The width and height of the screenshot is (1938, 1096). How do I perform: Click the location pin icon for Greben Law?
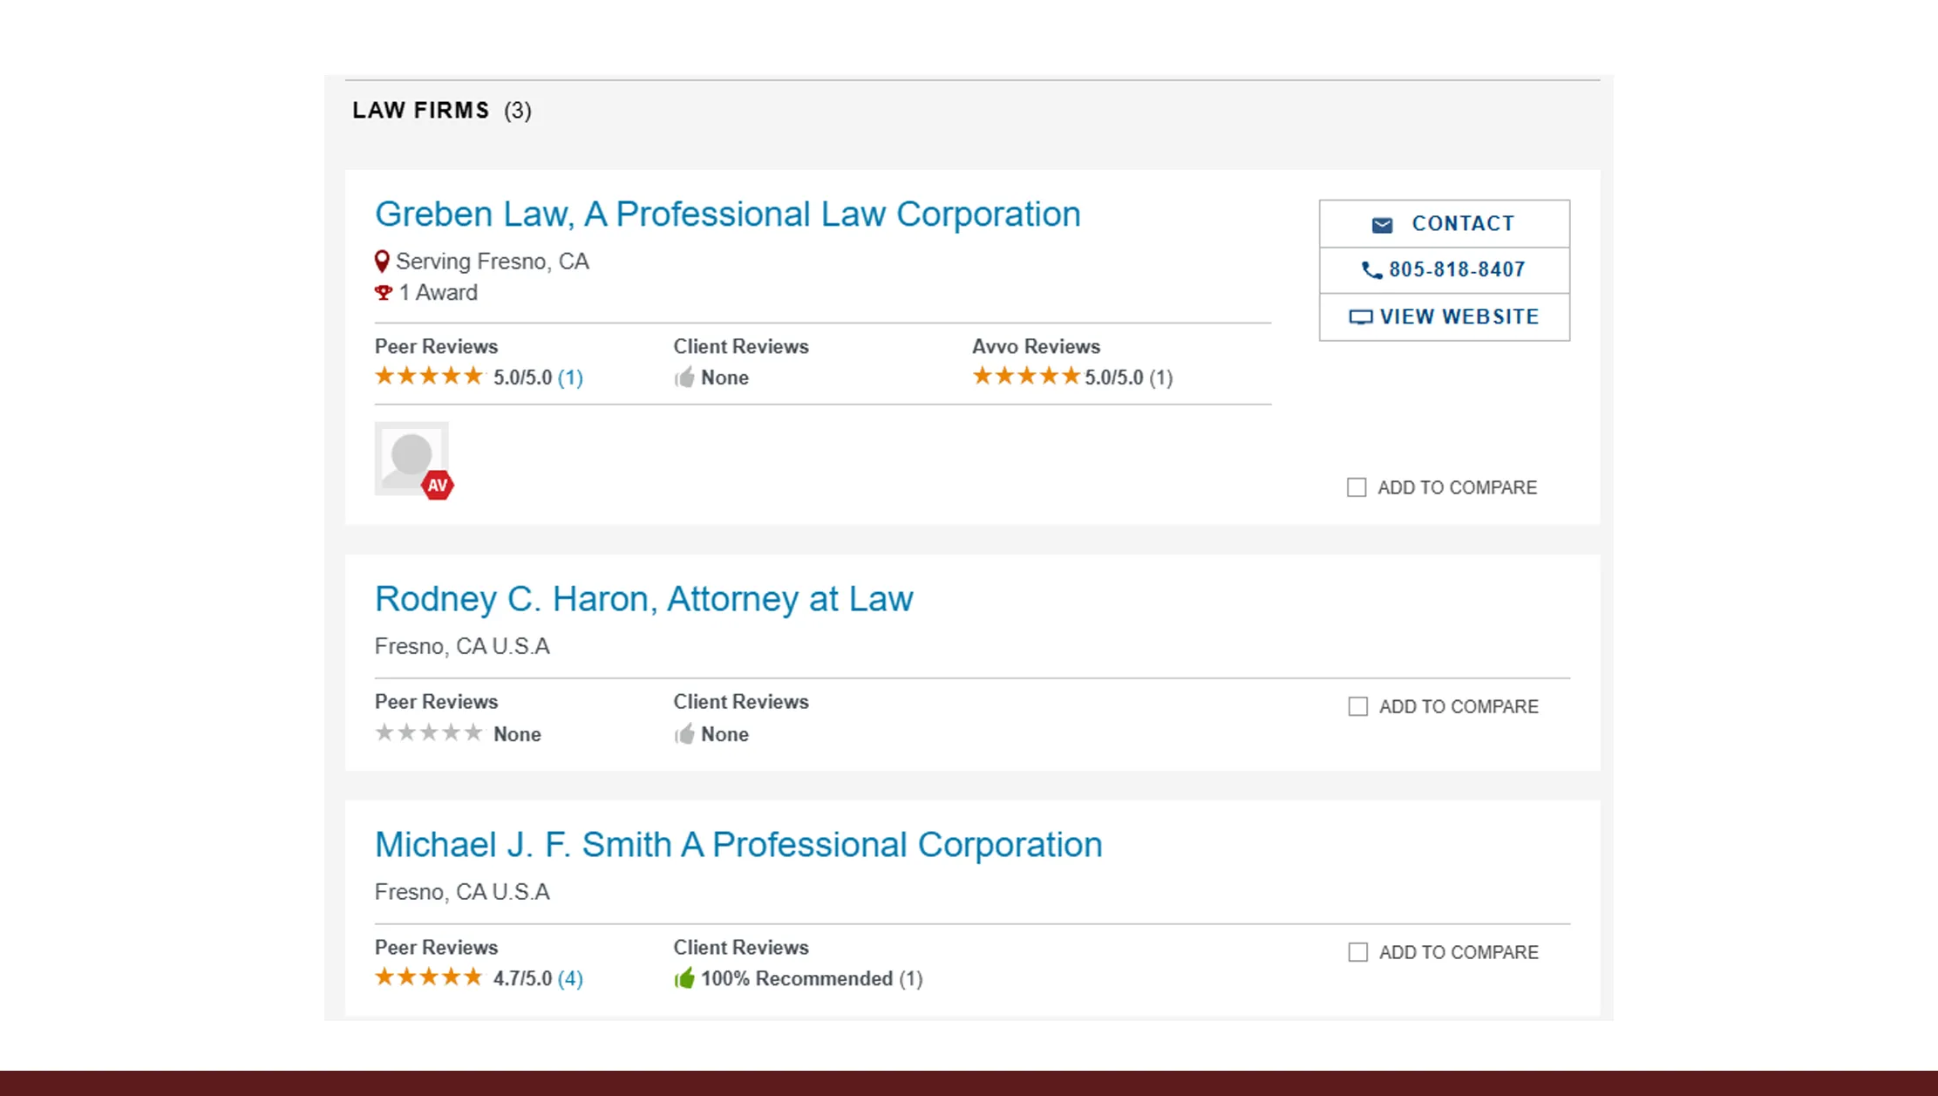[381, 260]
